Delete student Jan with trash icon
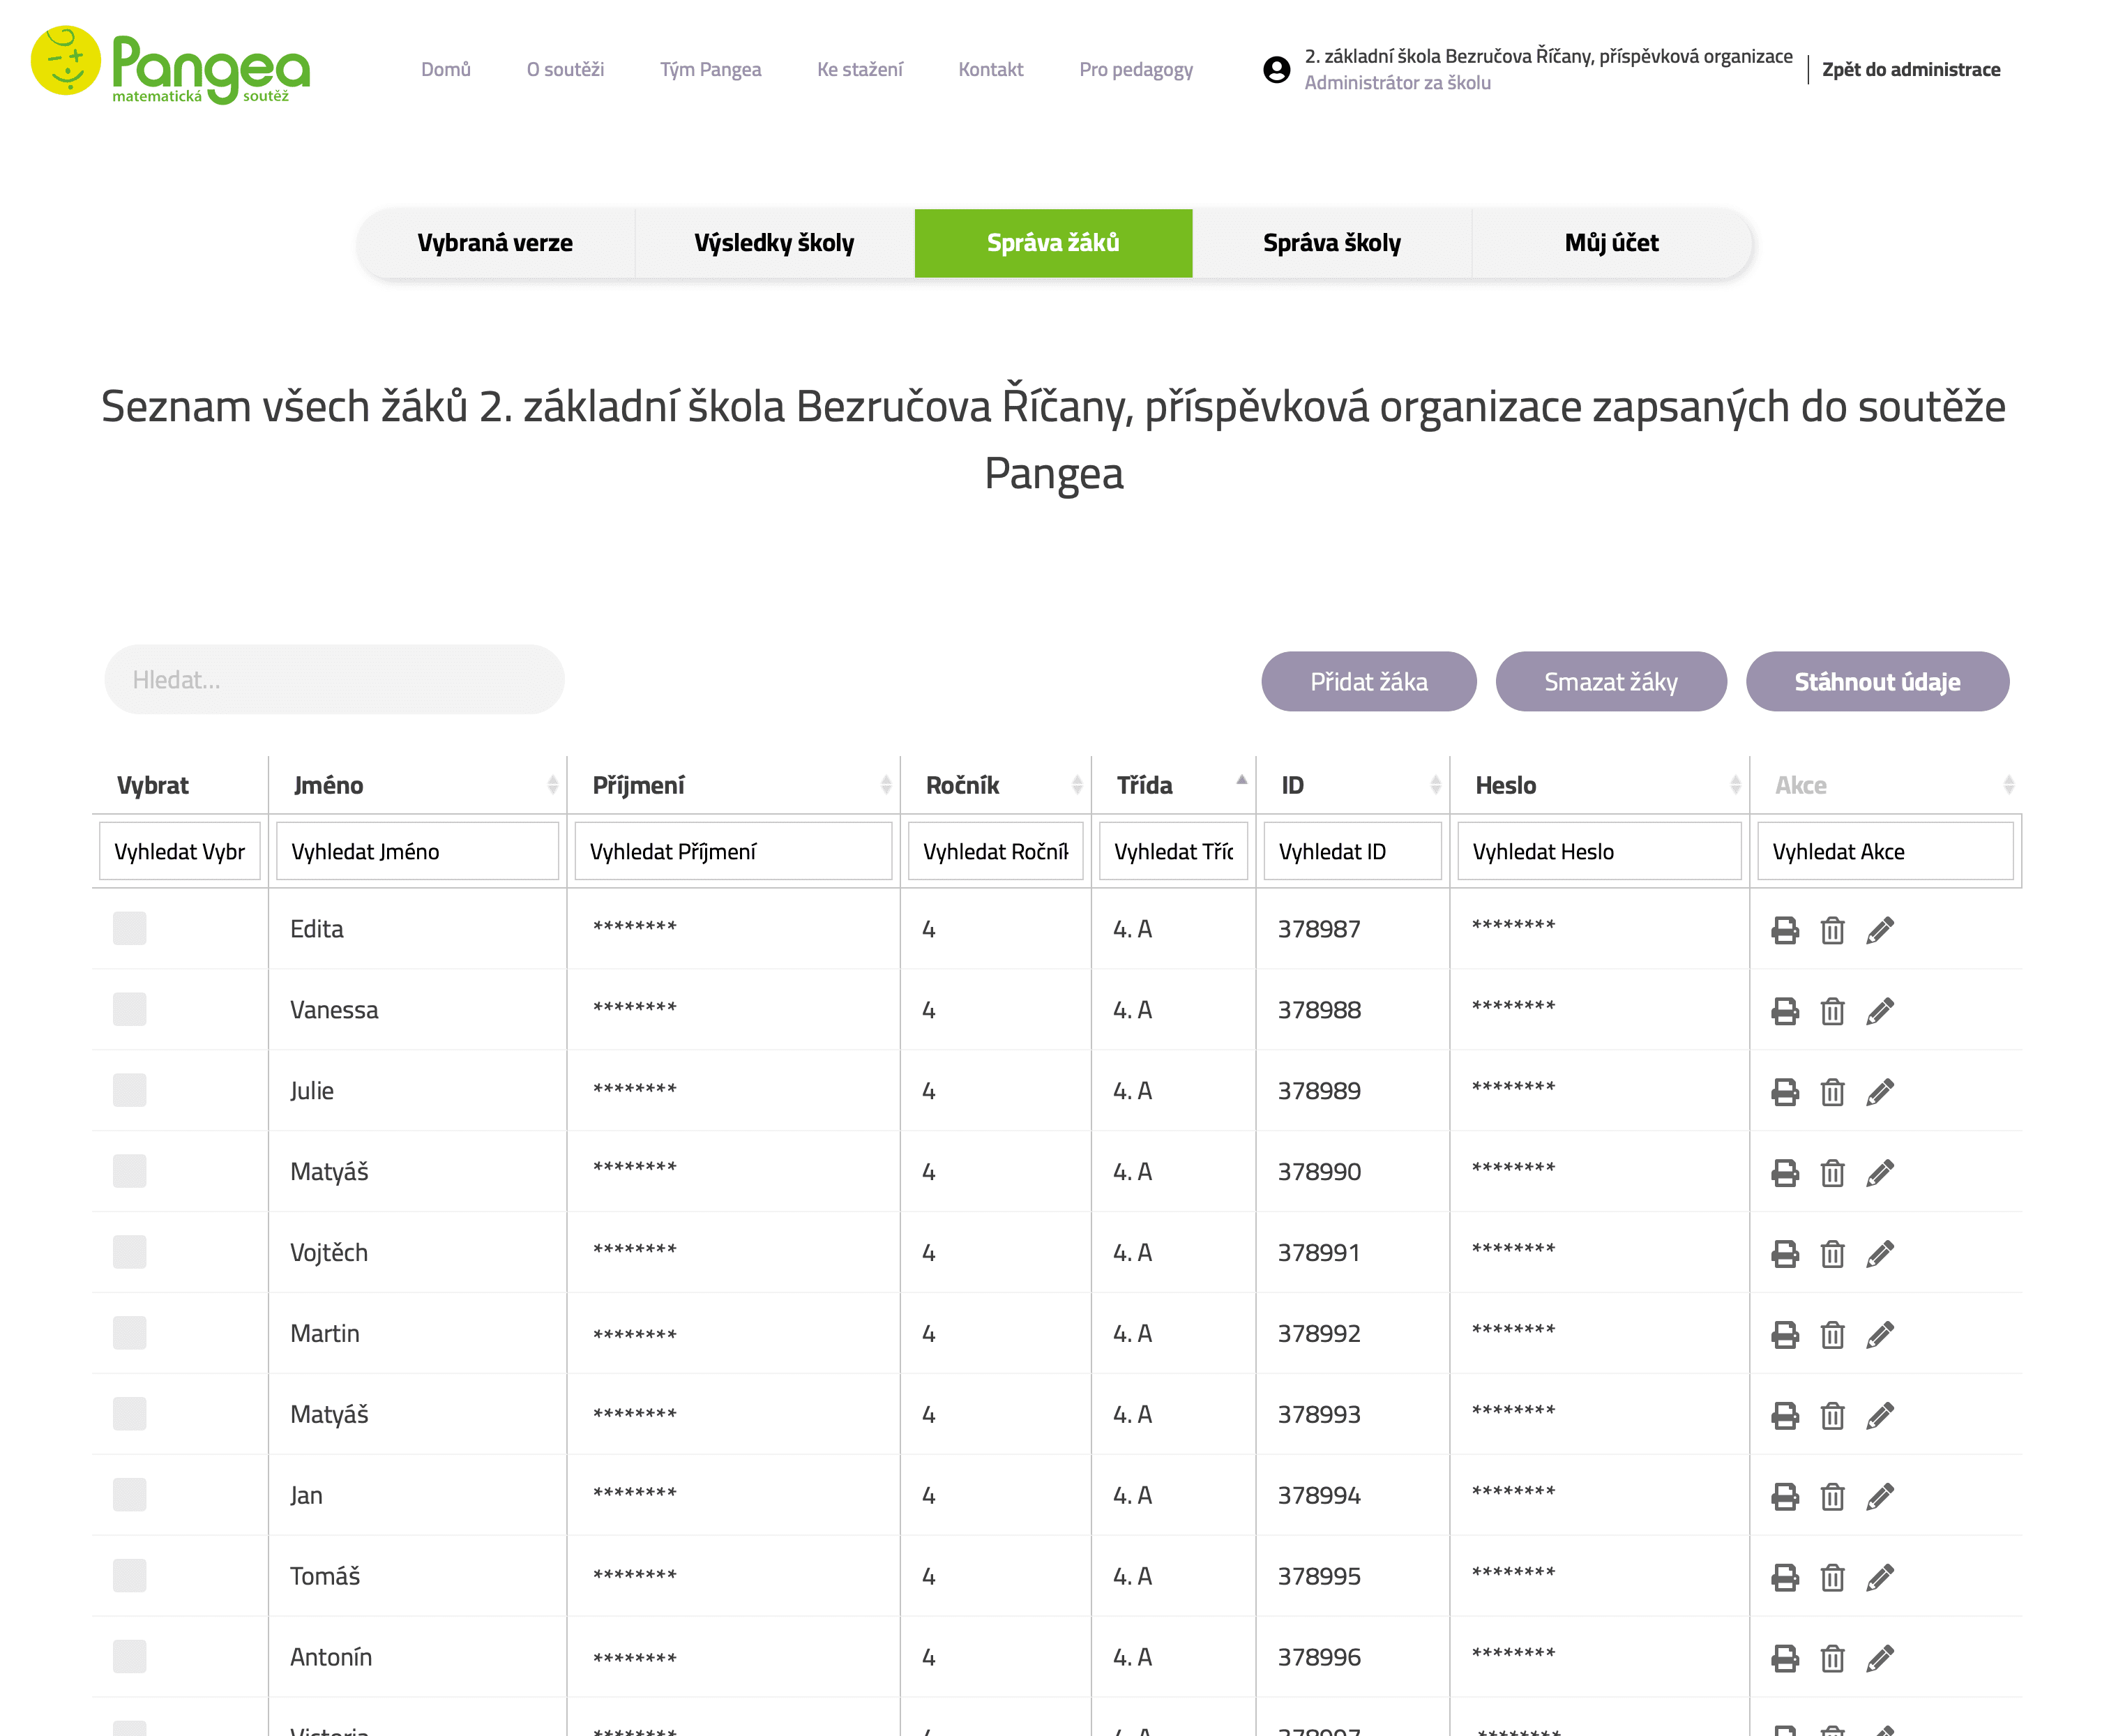The width and height of the screenshot is (2109, 1736). point(1832,1497)
